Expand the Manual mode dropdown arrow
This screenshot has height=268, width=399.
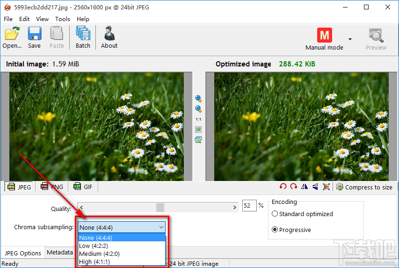click(x=350, y=39)
